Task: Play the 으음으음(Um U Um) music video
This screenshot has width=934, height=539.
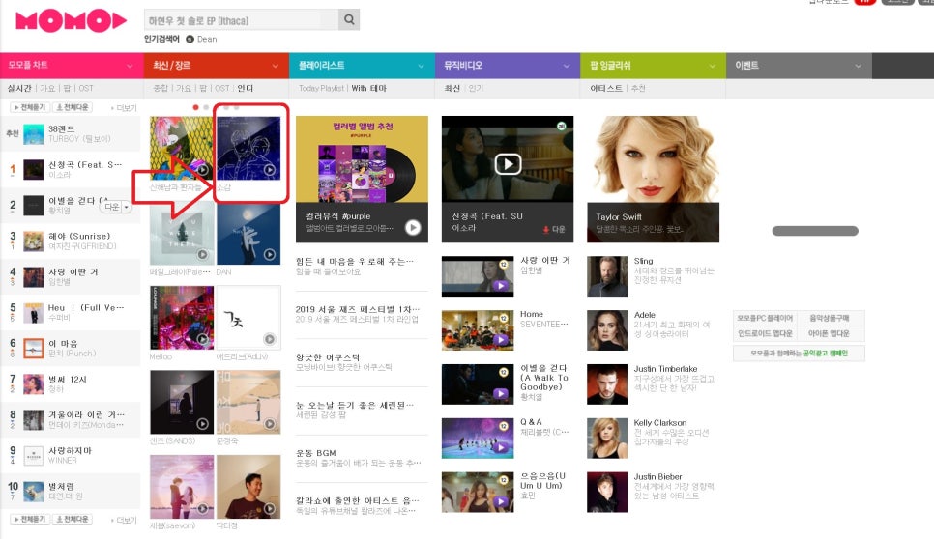Action: click(501, 501)
